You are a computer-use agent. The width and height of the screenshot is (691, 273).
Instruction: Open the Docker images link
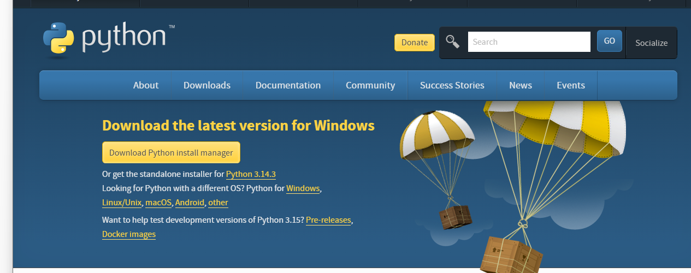[129, 234]
